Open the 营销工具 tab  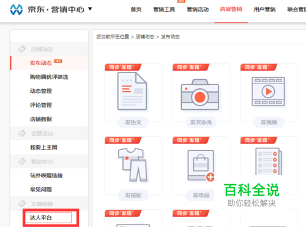tap(164, 9)
